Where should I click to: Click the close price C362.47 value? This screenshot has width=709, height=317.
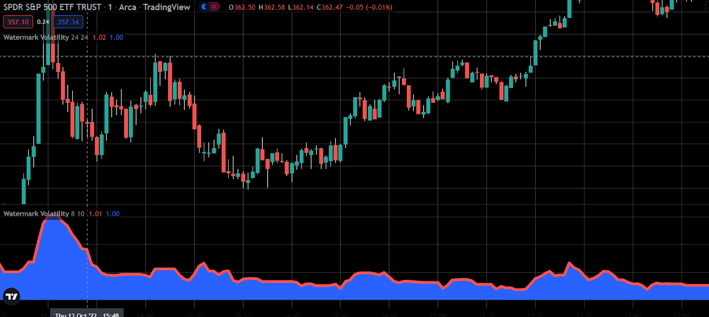pyautogui.click(x=330, y=7)
